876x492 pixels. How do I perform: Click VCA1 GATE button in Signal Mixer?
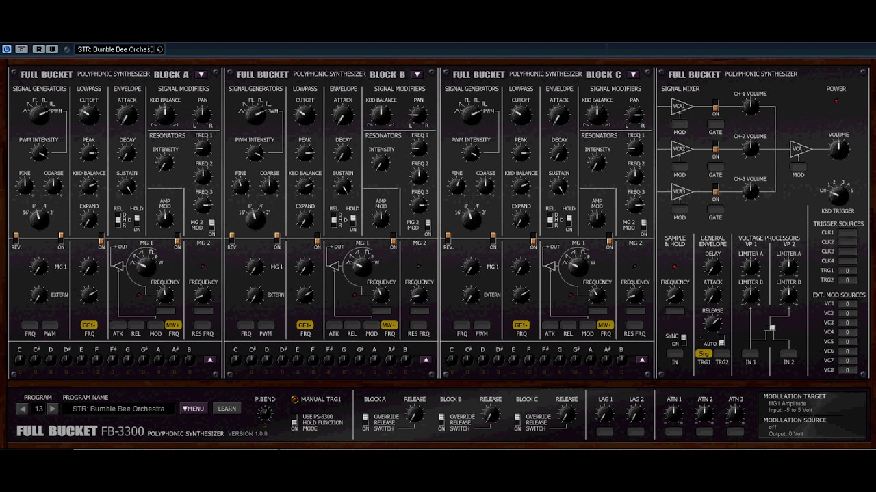pyautogui.click(x=716, y=124)
